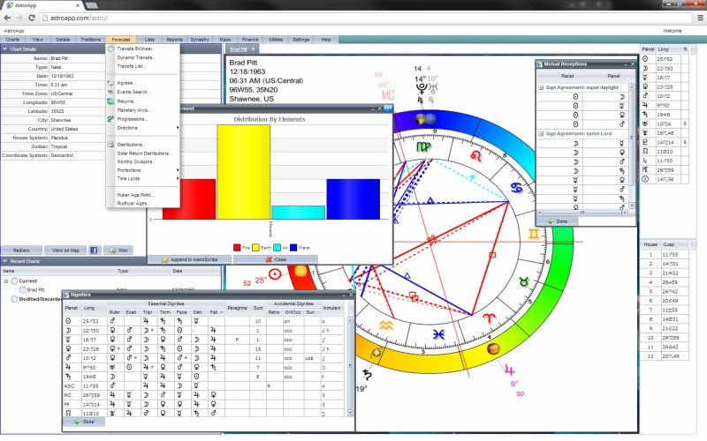Click the Distributions icon in the menu
The image size is (707, 441).
(110, 144)
